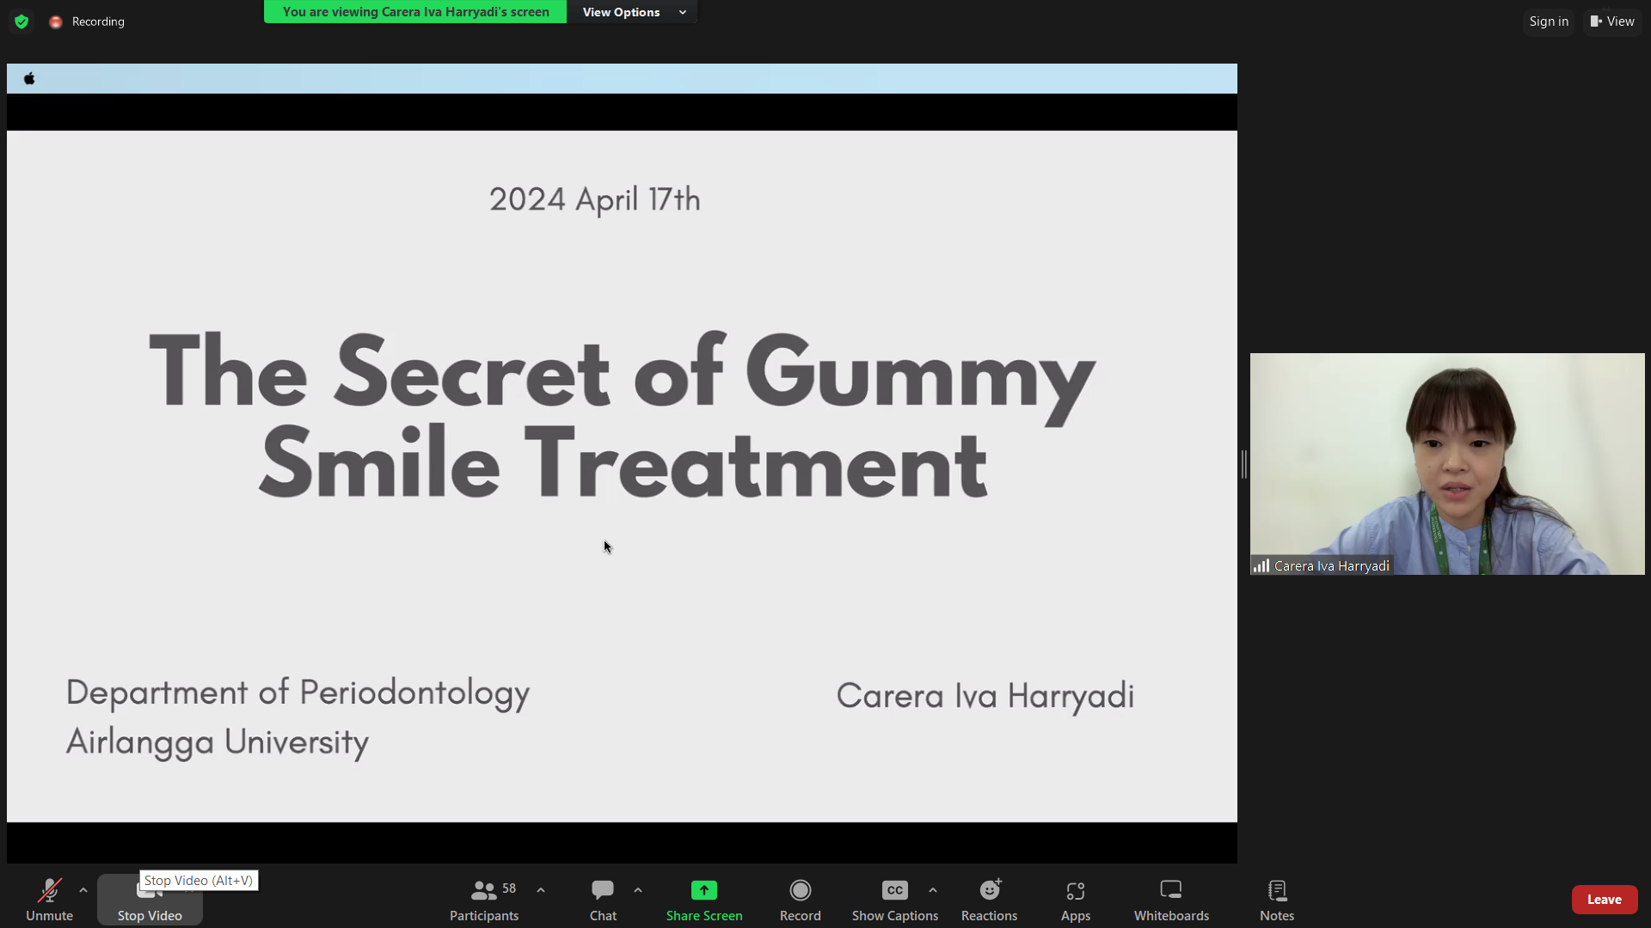Click the Sign in button
1651x928 pixels.
(1549, 21)
